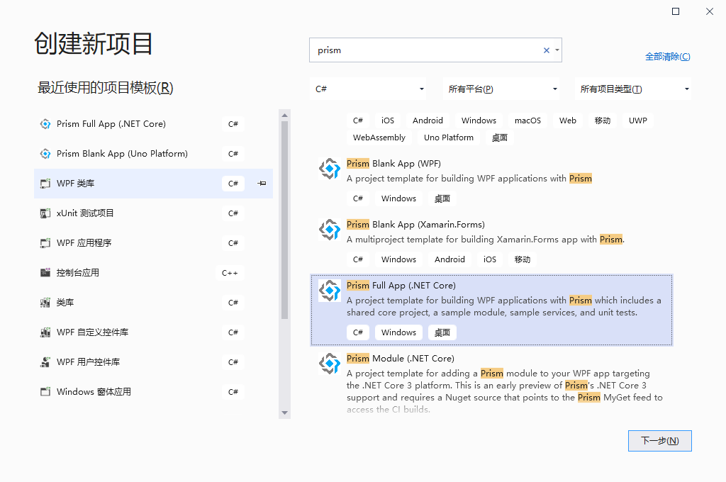Click the Windows 窗体应用 template icon

pyautogui.click(x=45, y=392)
